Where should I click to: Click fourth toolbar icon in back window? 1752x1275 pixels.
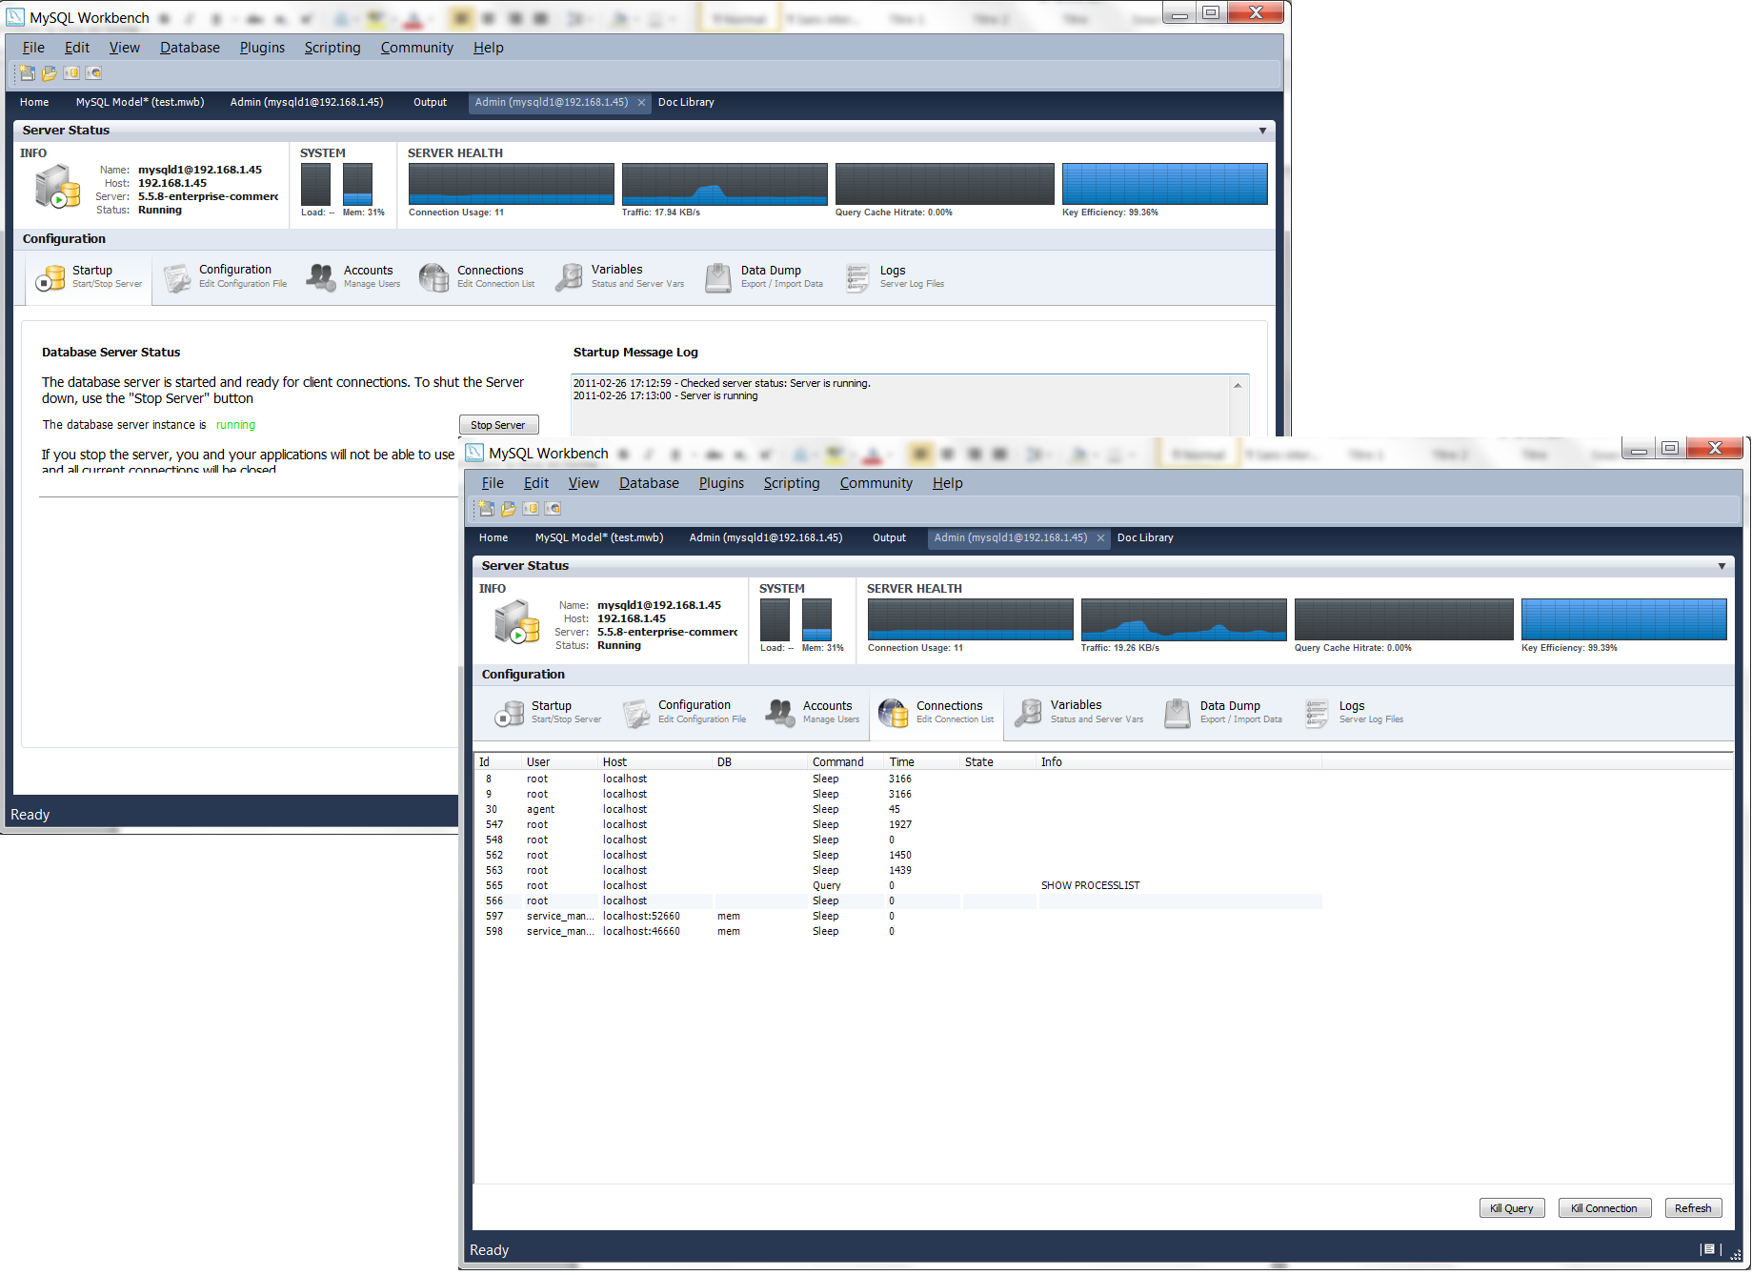point(93,73)
